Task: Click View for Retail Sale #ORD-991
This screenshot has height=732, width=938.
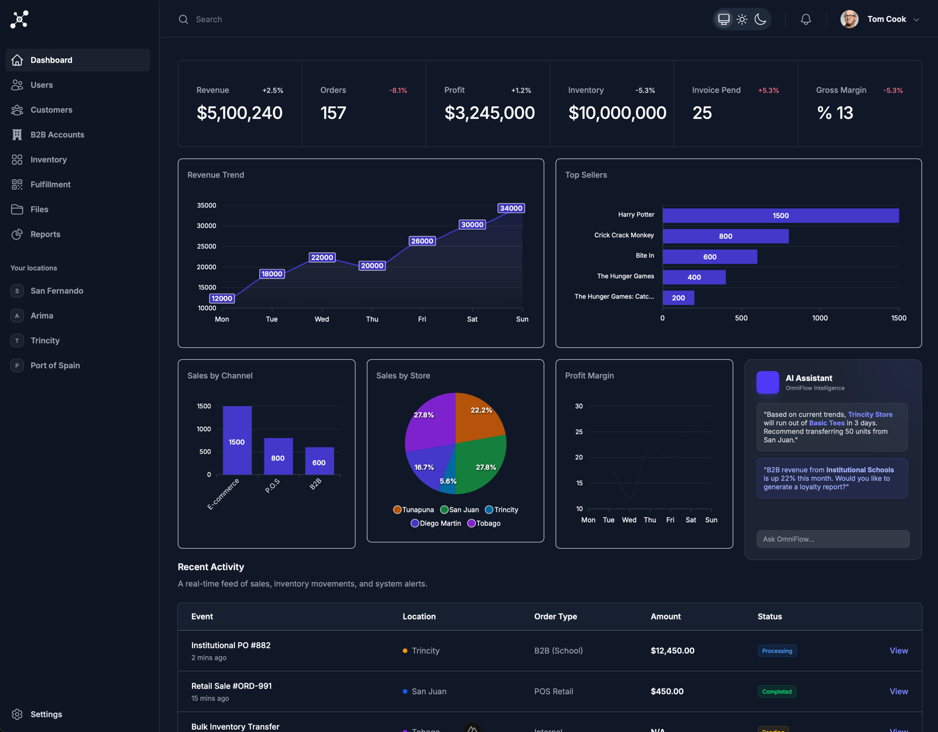Action: 898,691
